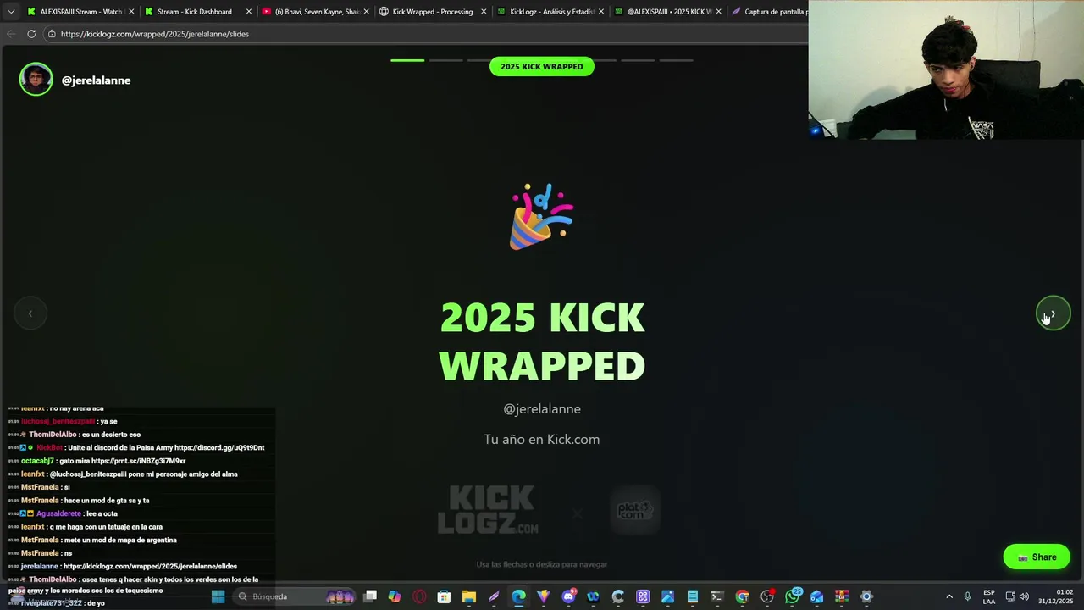Go to the next Wrapped slide arrow
This screenshot has height=610, width=1084.
(1053, 313)
